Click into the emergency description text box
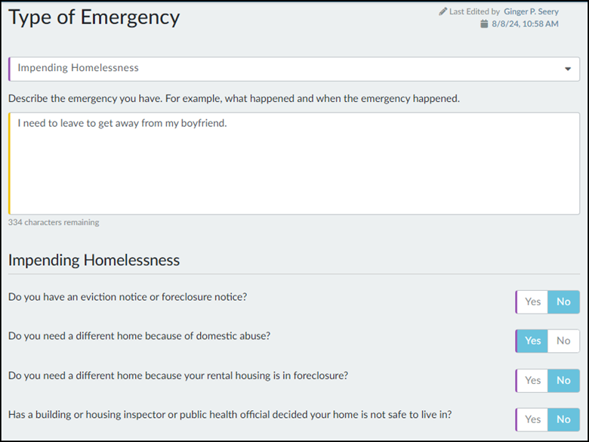 click(294, 163)
